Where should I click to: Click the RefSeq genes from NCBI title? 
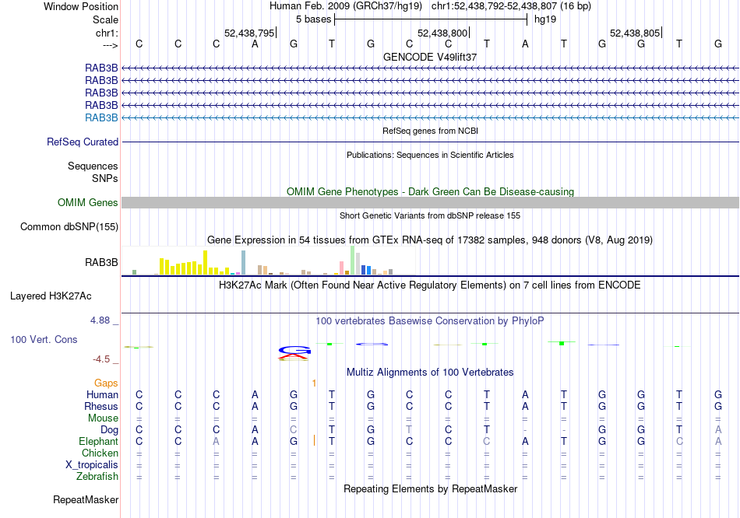(x=431, y=131)
